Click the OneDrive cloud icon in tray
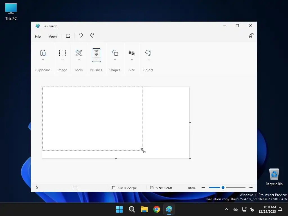 pos(236,209)
